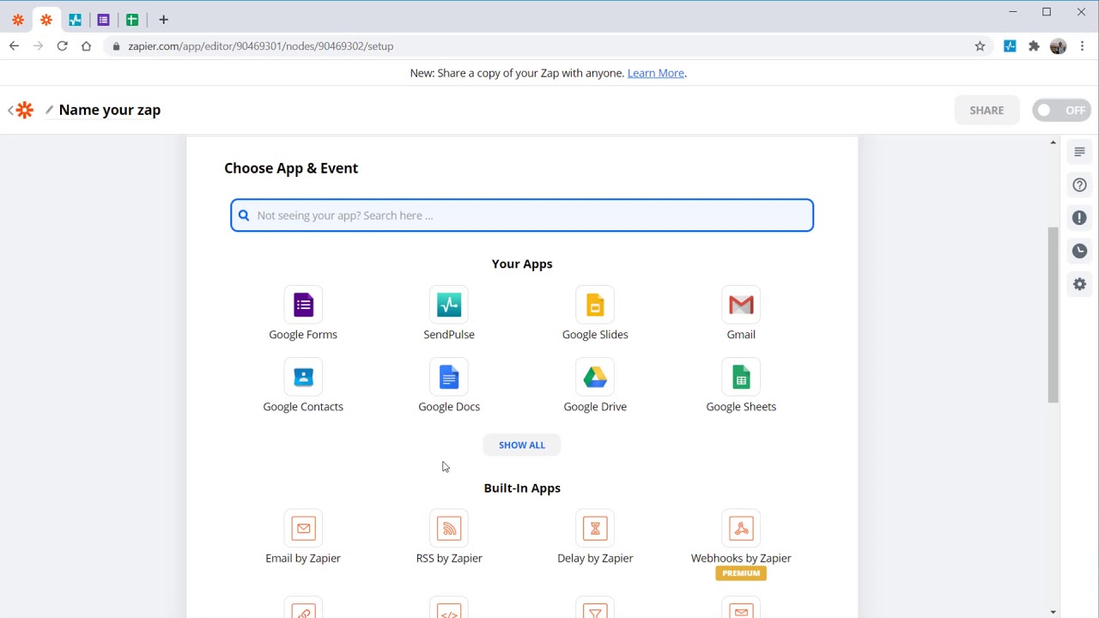Go back with the browser back arrow

(x=14, y=46)
